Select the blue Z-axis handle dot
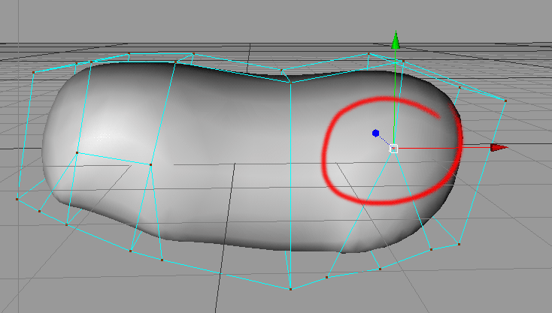The width and height of the screenshot is (552, 313). 375,133
